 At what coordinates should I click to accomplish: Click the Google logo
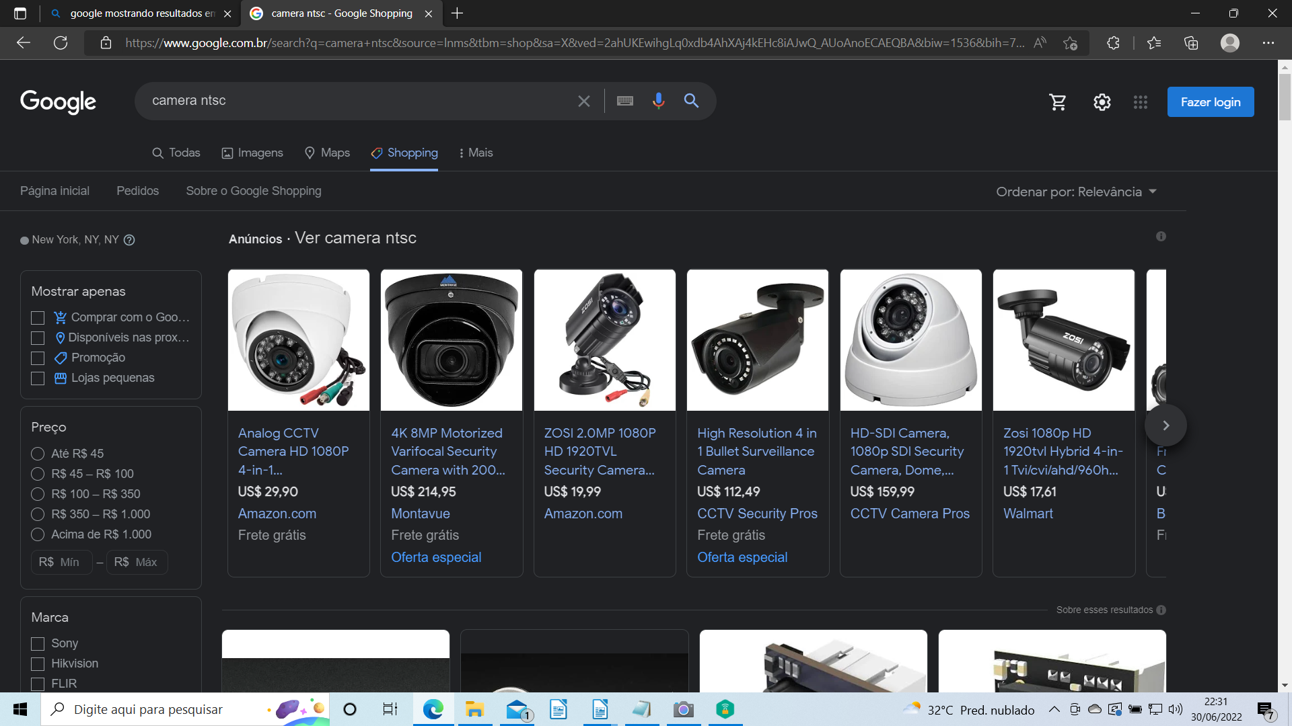[58, 102]
